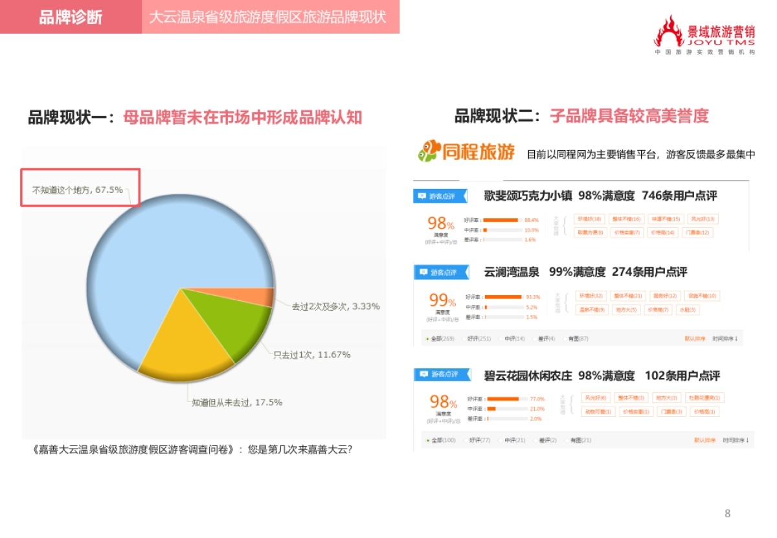Click the 环境好(32) tag button

pos(590,296)
